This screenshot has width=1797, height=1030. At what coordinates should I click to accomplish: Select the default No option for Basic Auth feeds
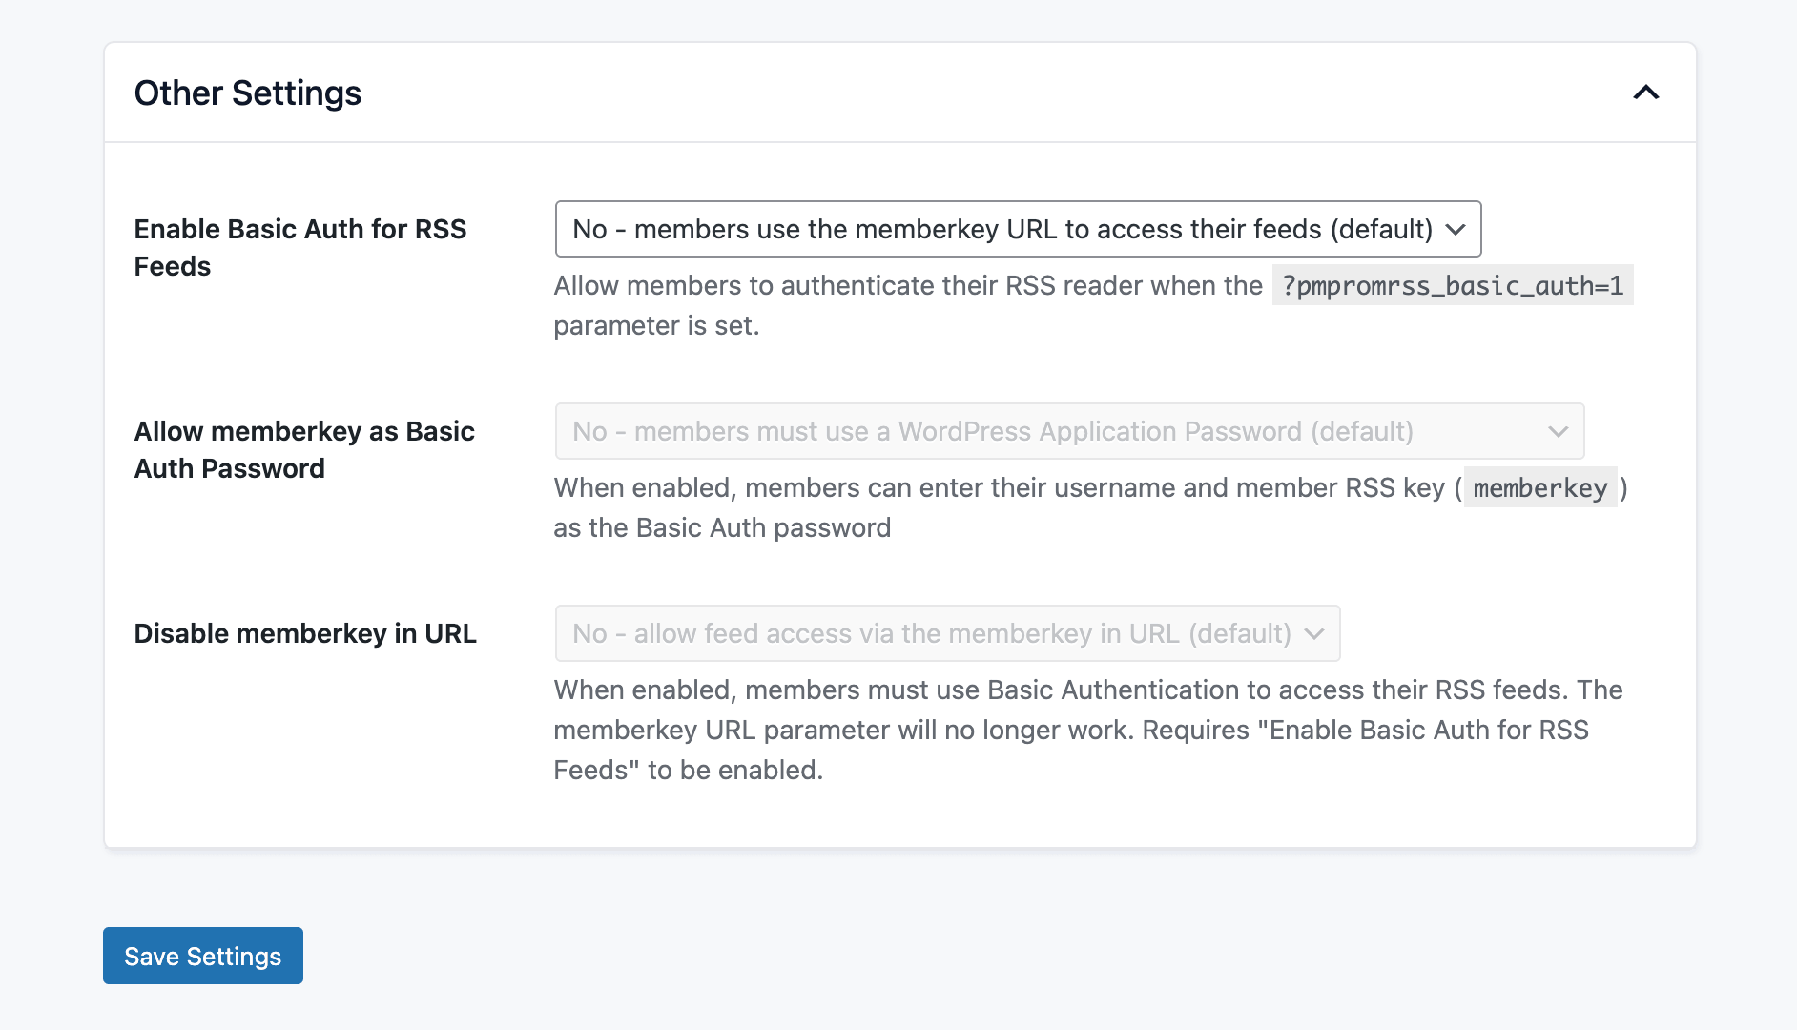pyautogui.click(x=1002, y=229)
